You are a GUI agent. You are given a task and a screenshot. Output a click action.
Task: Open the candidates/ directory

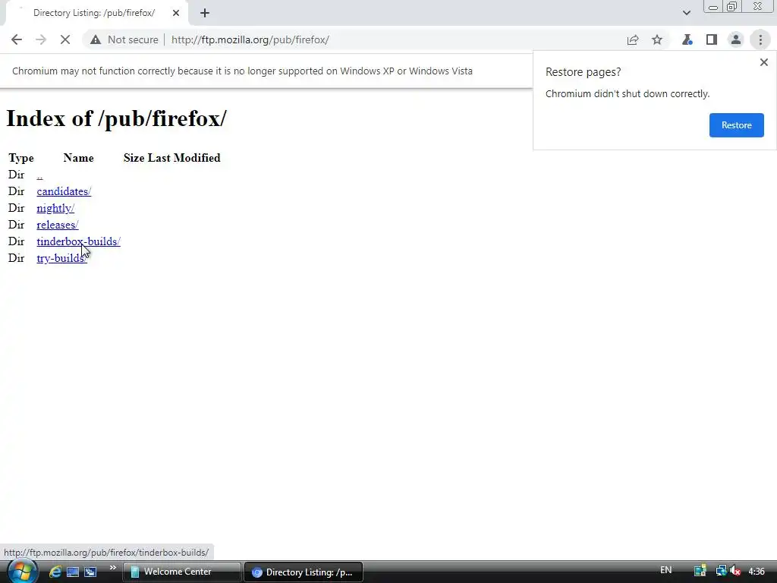click(x=64, y=191)
